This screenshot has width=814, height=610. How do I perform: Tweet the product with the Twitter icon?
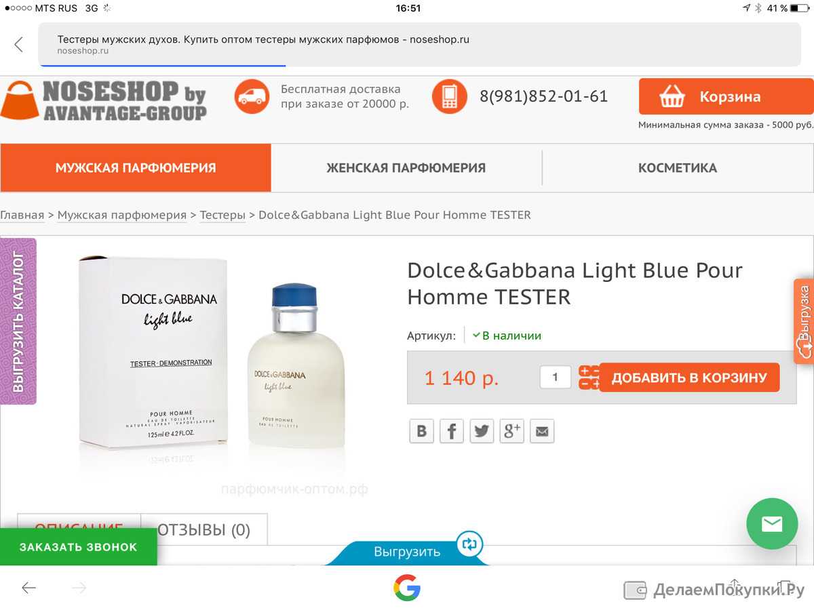[482, 431]
